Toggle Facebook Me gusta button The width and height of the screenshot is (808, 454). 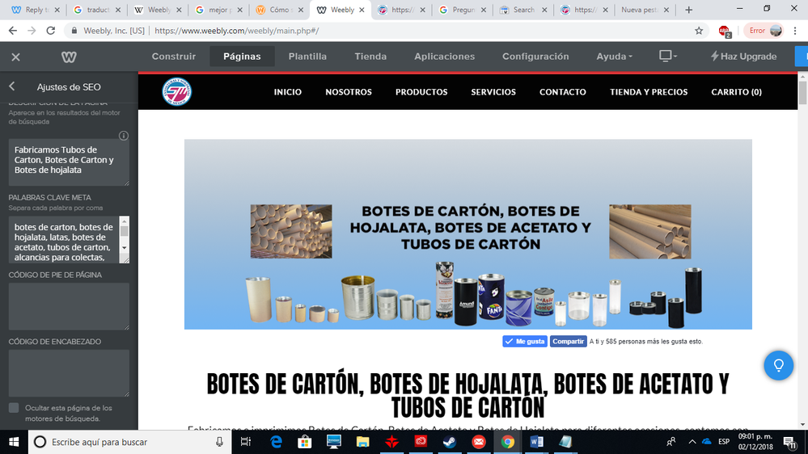[x=525, y=341]
